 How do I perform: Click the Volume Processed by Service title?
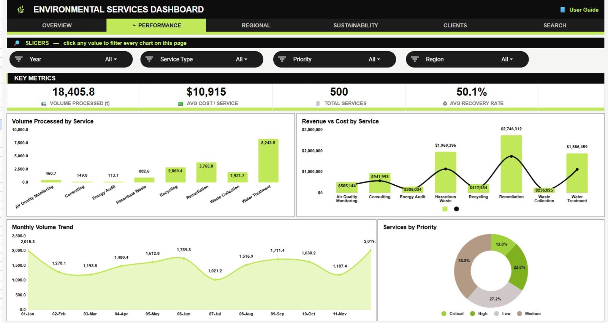pyautogui.click(x=53, y=121)
